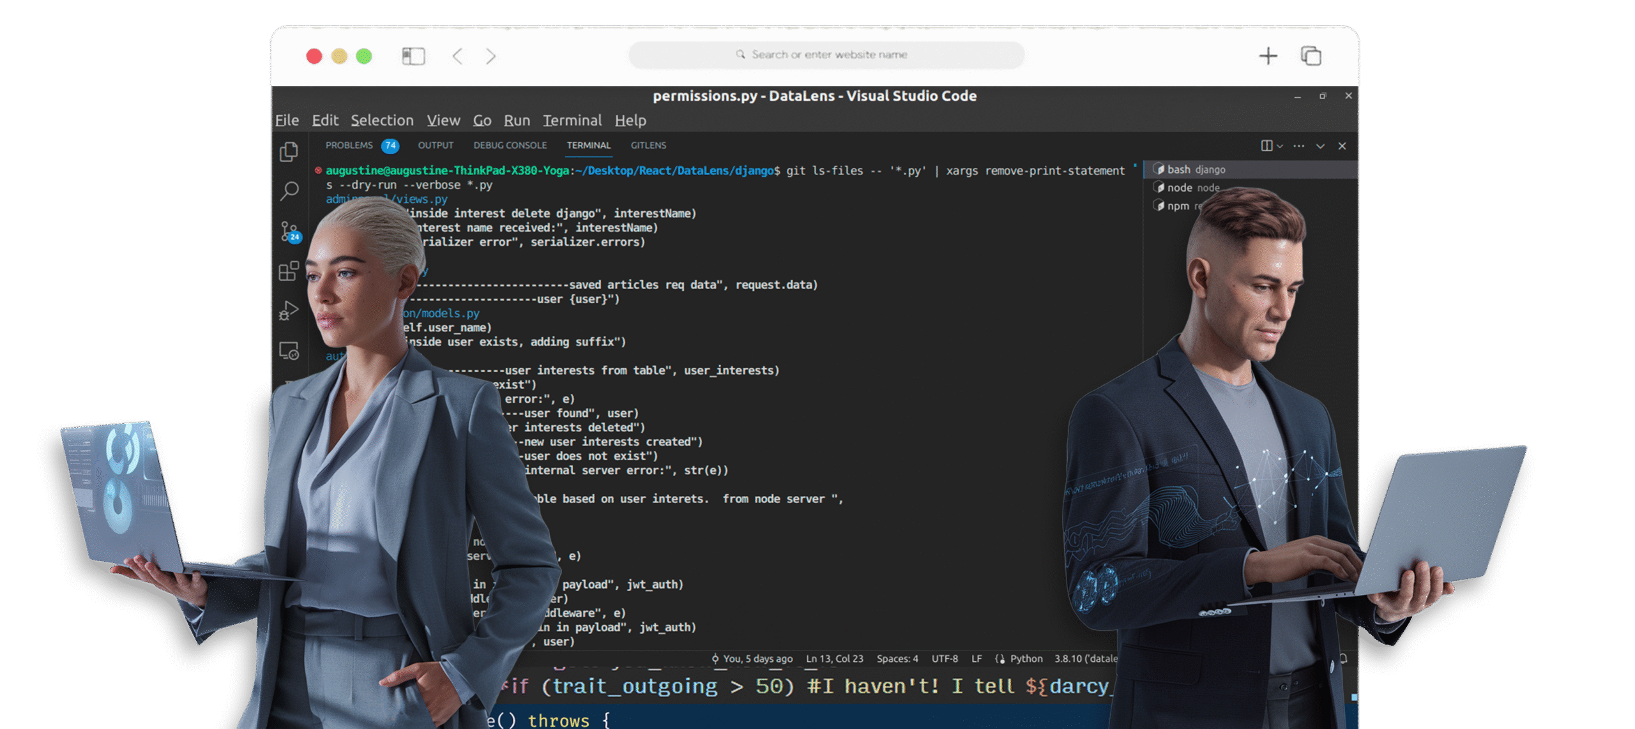This screenshot has width=1635, height=729.
Task: Open the Remote Explorer icon
Action: pyautogui.click(x=289, y=350)
